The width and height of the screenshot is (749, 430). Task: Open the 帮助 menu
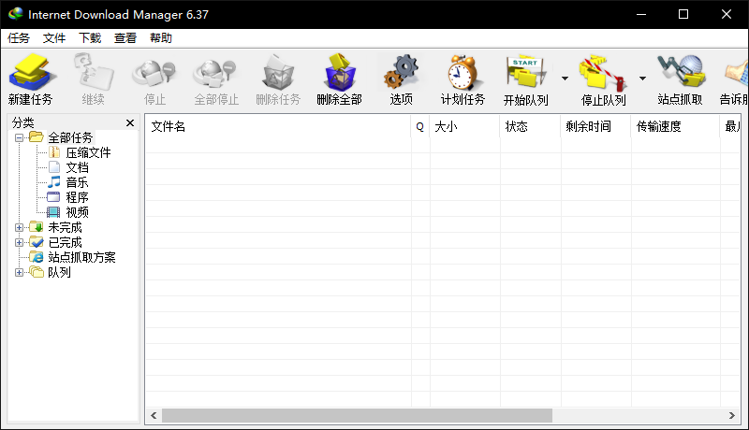(160, 38)
